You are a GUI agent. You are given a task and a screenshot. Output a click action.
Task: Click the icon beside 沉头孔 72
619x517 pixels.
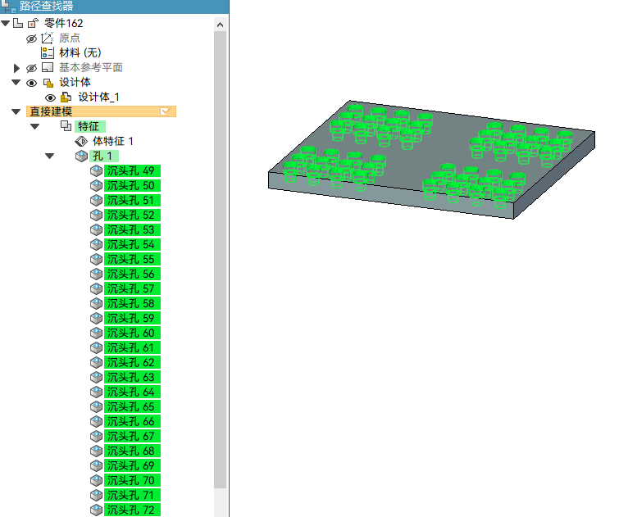point(96,510)
